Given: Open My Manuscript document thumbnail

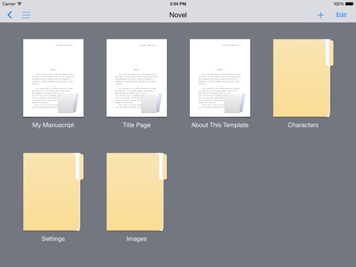Looking at the screenshot, I should coord(53,78).
